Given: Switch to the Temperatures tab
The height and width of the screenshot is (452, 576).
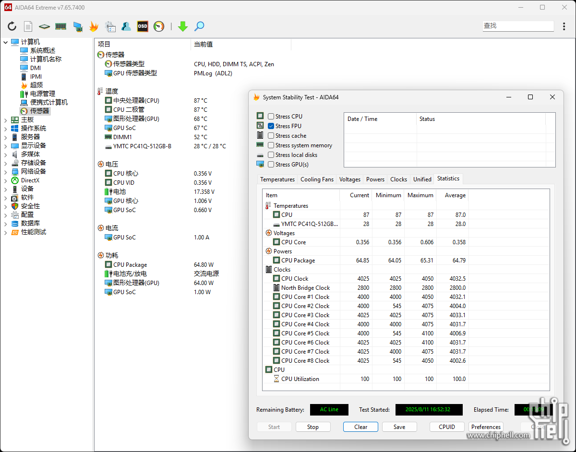Looking at the screenshot, I should [277, 179].
